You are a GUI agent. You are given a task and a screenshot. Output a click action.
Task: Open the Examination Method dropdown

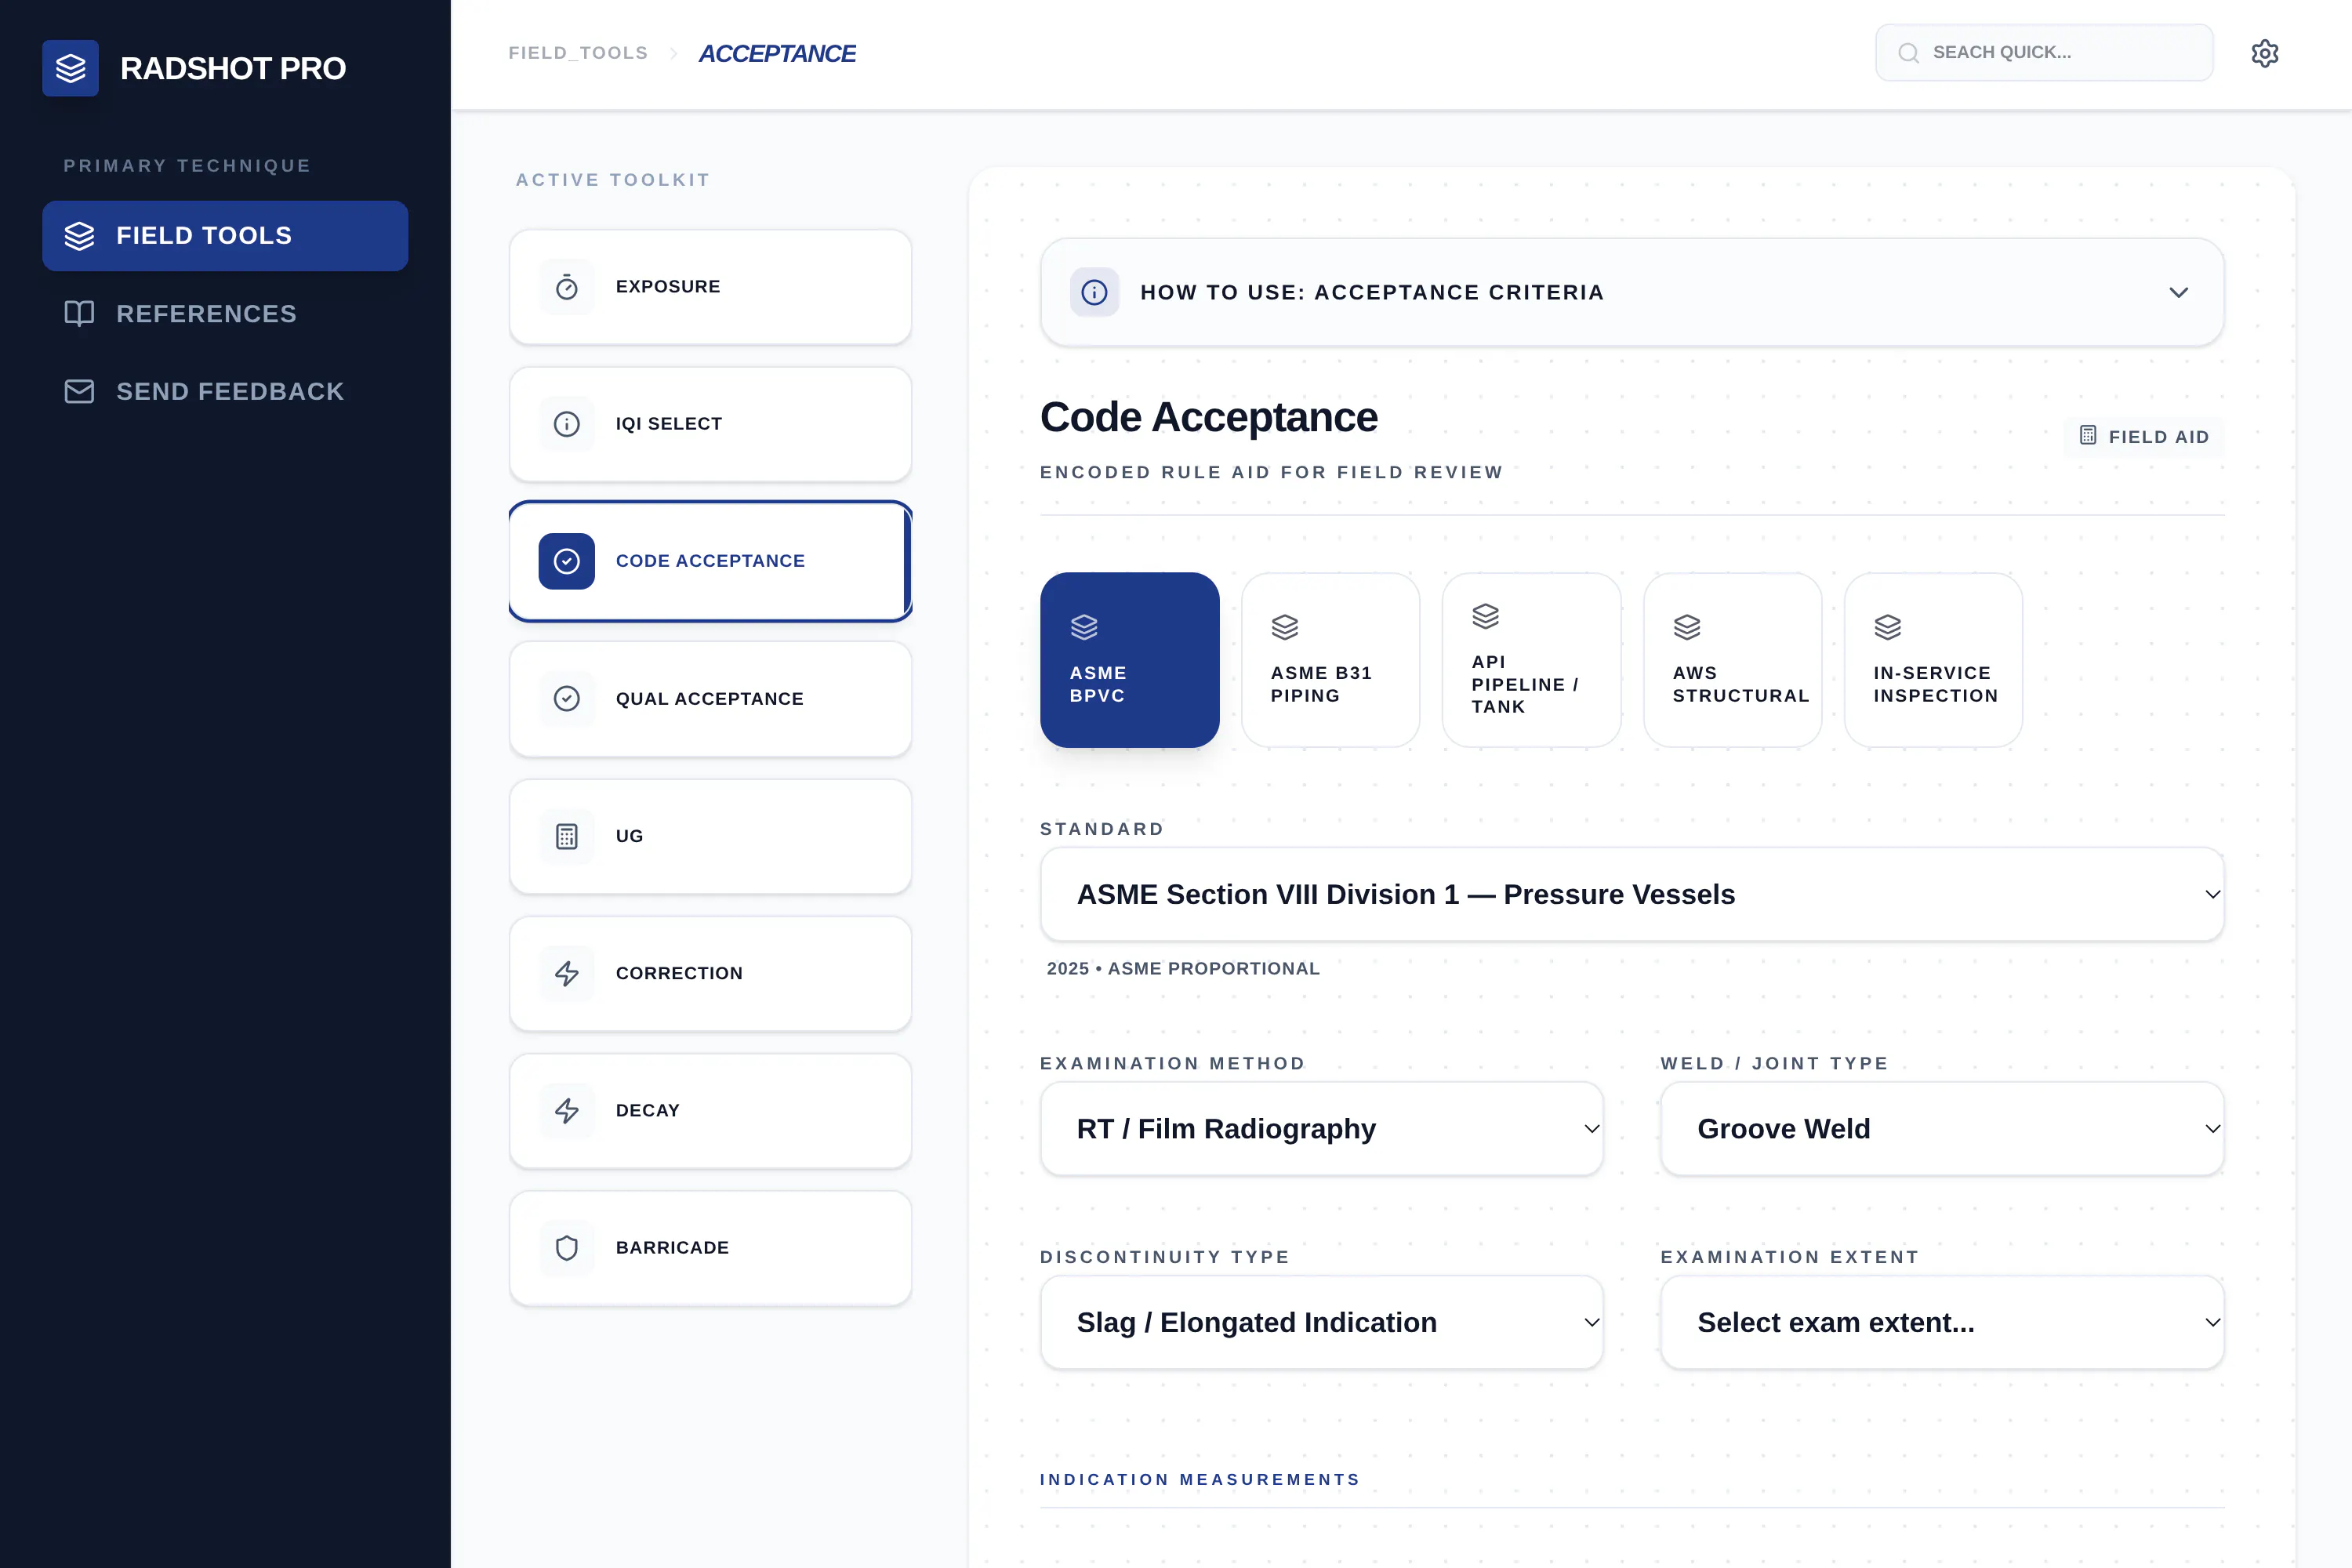(1321, 1129)
